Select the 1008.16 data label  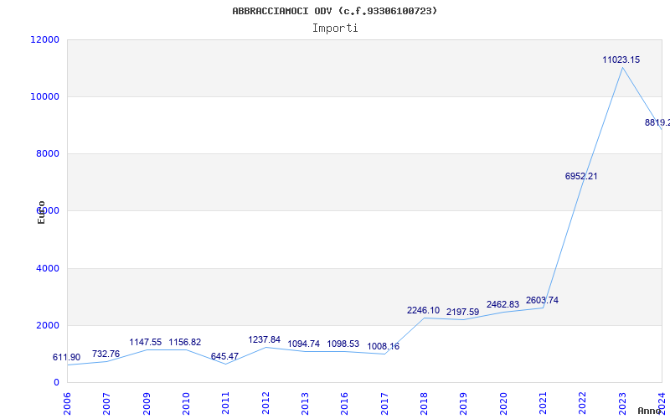click(x=384, y=346)
